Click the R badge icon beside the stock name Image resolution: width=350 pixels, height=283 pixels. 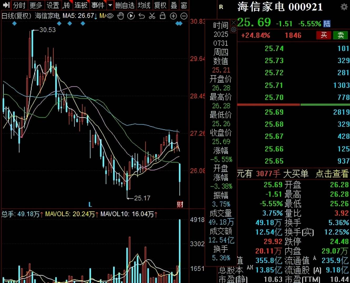pyautogui.click(x=221, y=7)
